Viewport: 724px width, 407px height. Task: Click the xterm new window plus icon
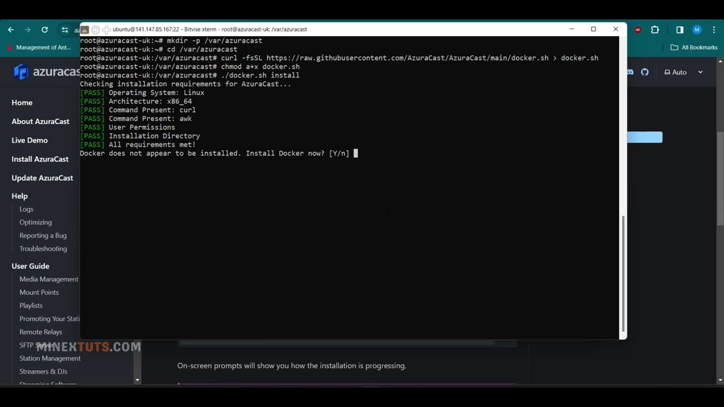tap(106, 29)
